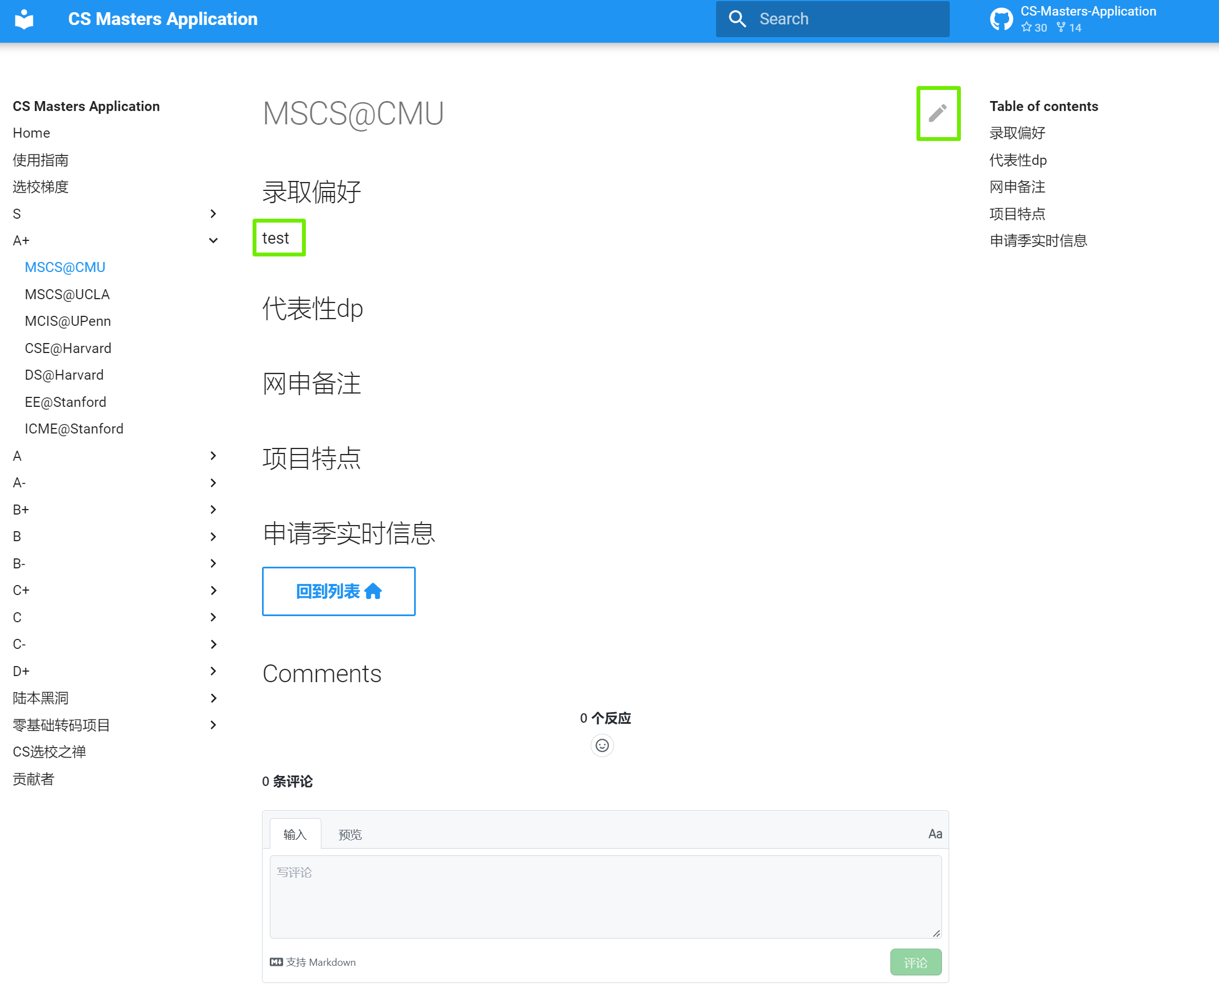Collapse the A+ tier section

[213, 240]
